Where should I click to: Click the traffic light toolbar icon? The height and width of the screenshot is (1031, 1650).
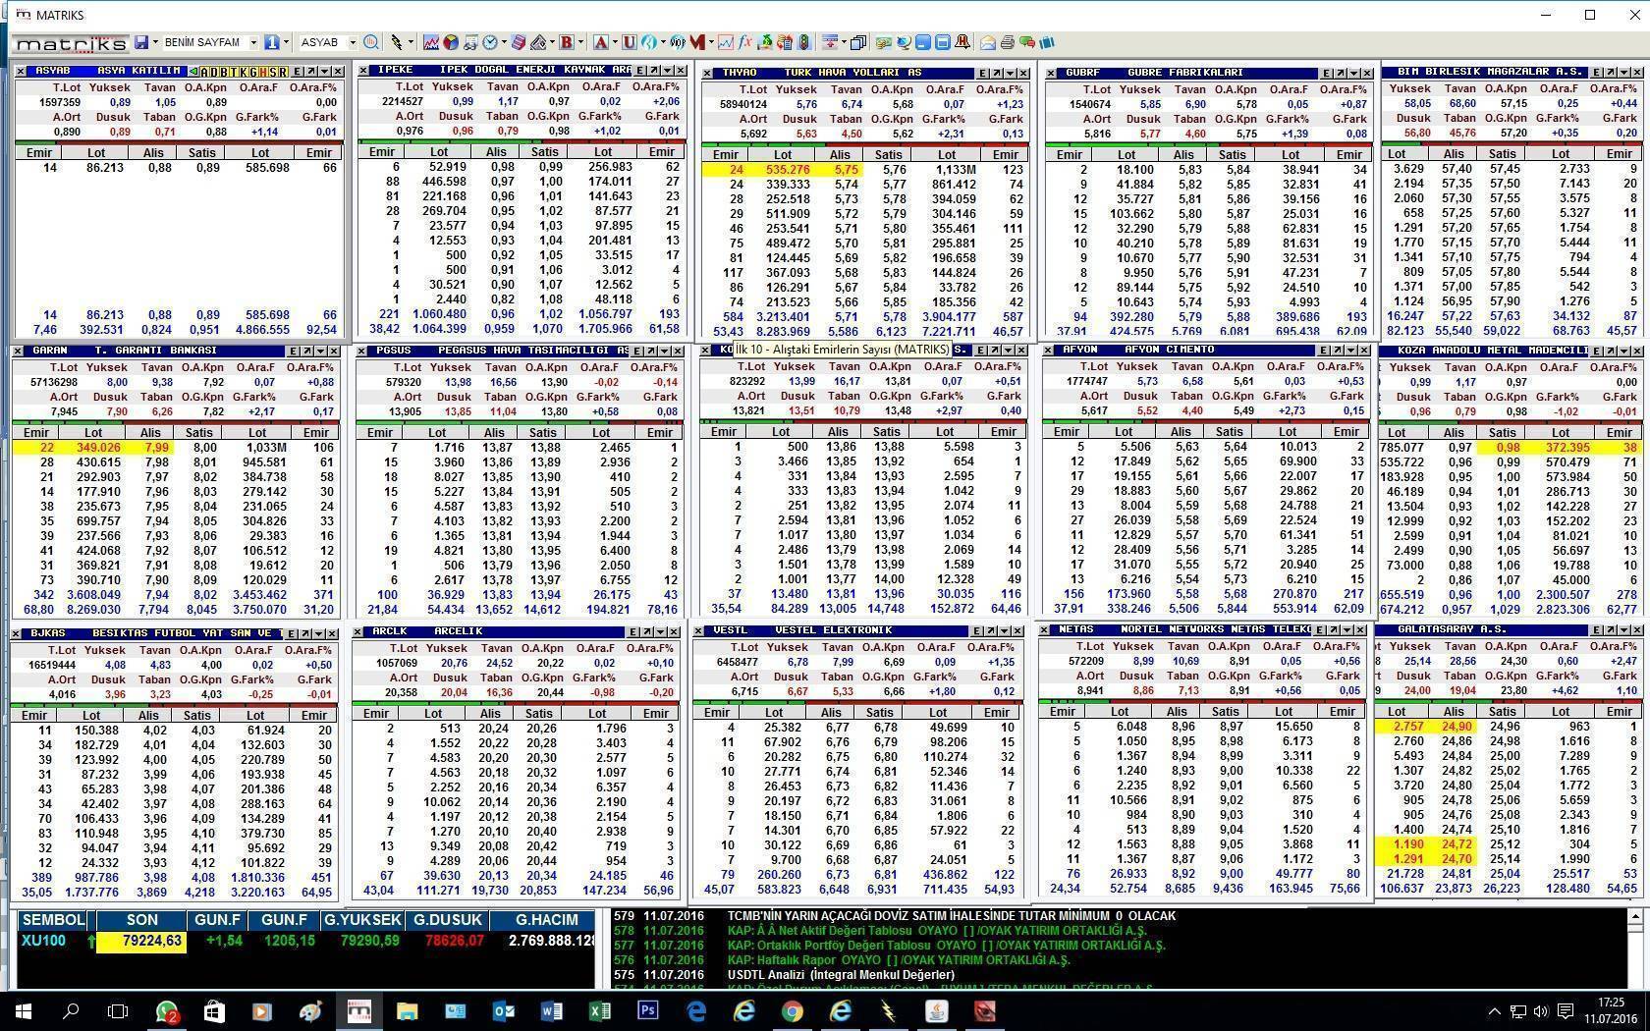pyautogui.click(x=804, y=42)
